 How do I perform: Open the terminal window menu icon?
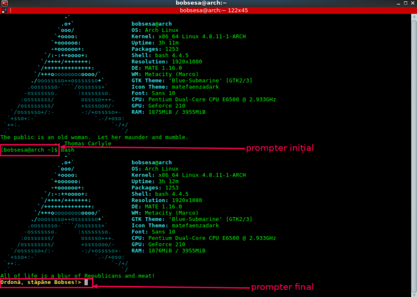(4, 3)
